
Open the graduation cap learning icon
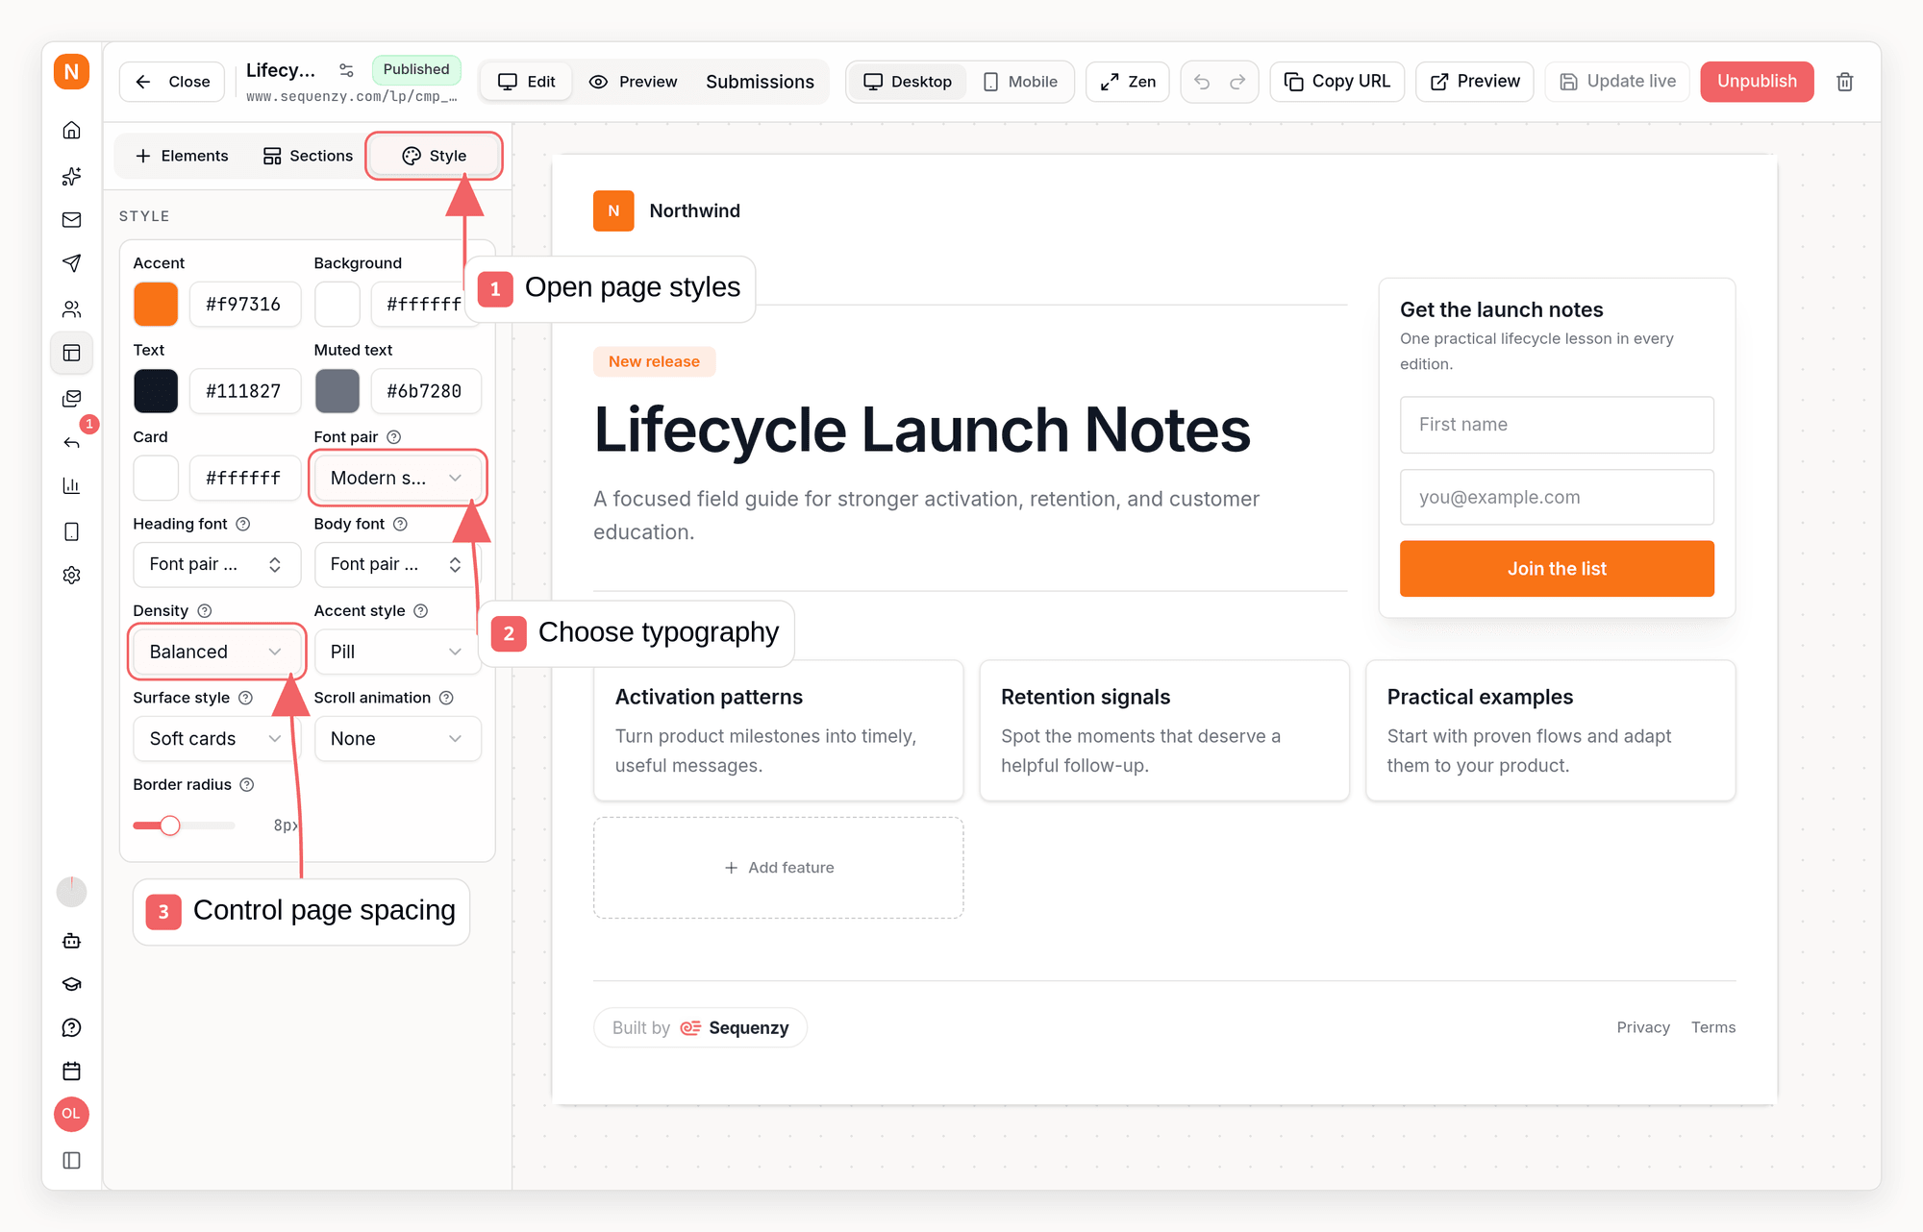71,984
